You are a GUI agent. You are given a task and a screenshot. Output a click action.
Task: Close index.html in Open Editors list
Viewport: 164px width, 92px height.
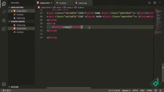coord(12,11)
